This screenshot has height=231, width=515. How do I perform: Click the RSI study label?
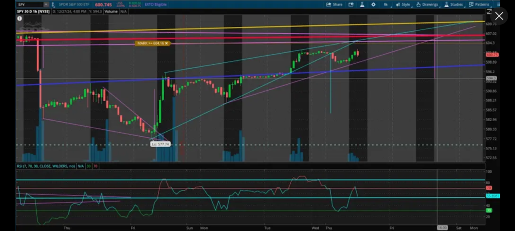pyautogui.click(x=46, y=166)
